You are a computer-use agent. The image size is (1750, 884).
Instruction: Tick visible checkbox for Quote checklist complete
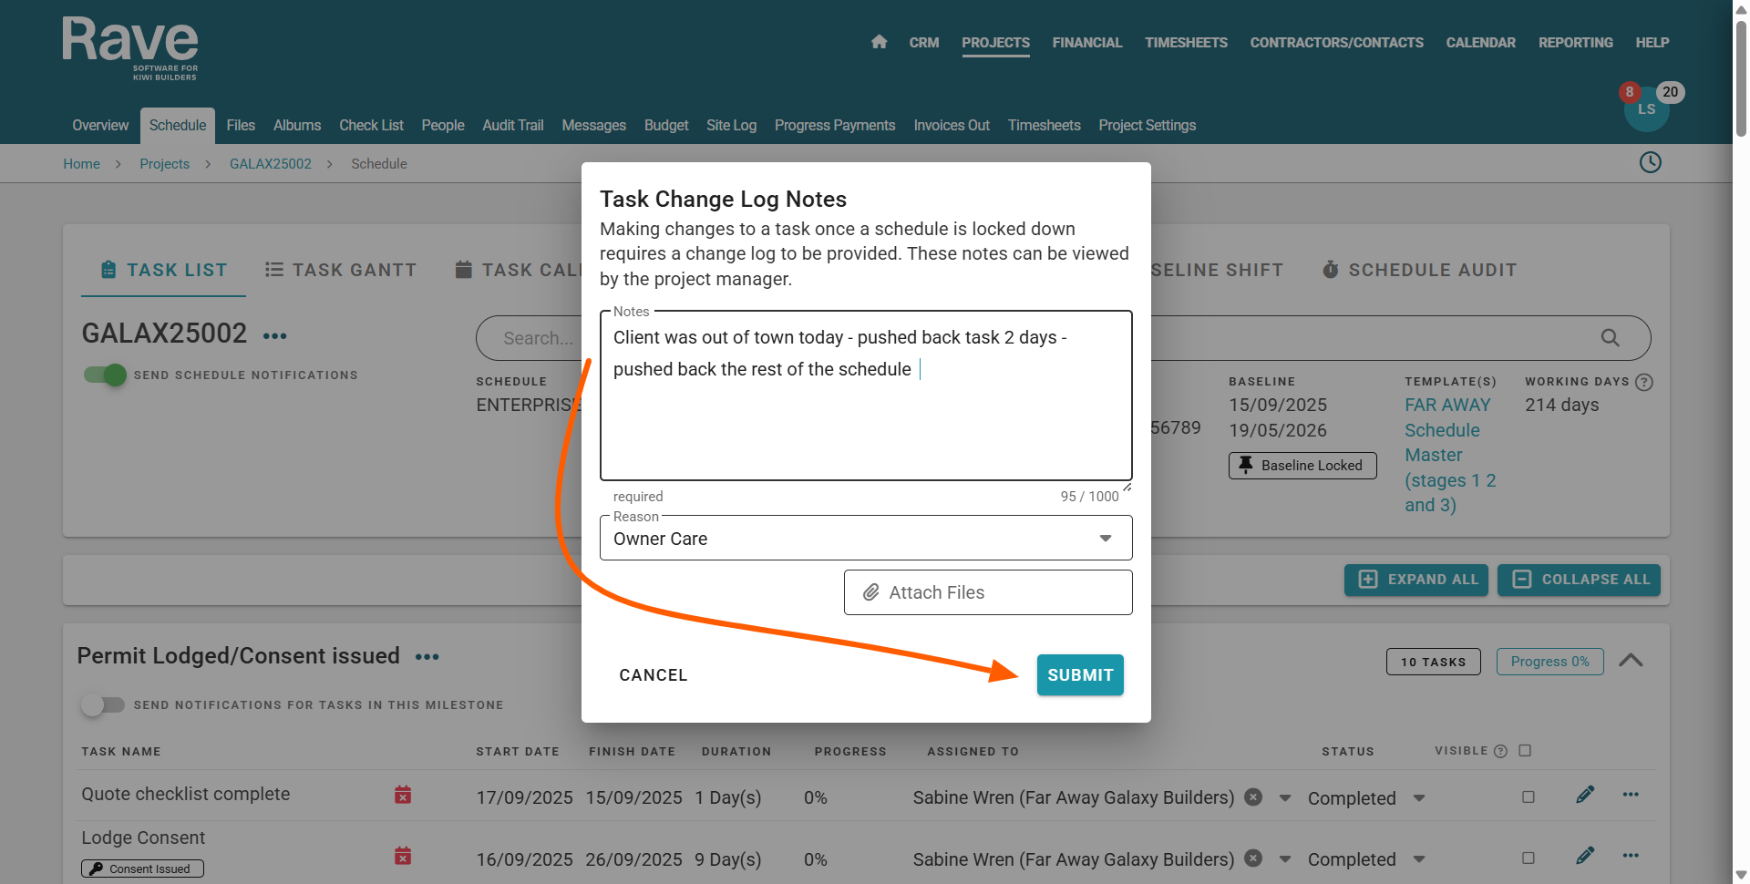pos(1529,797)
